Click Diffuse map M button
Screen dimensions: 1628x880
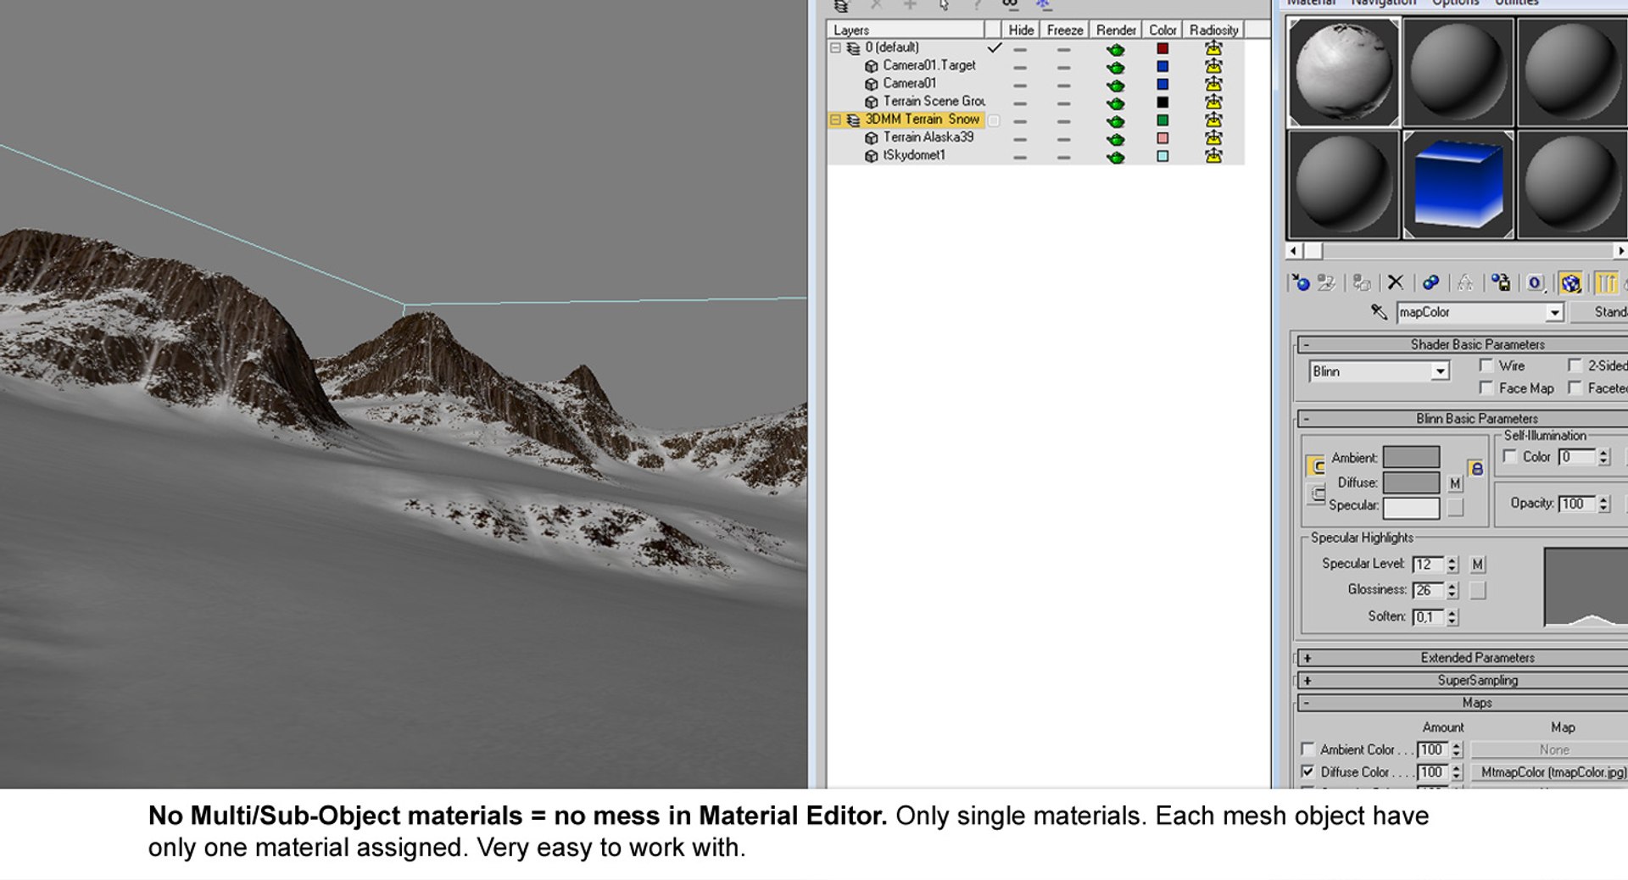point(1455,483)
